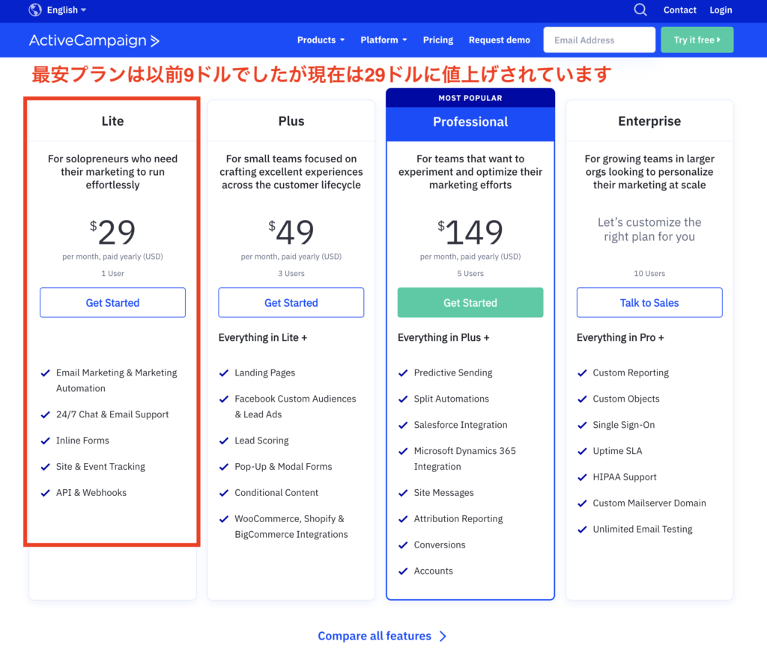Click the 'Let's customize the right plan' text

point(649,230)
